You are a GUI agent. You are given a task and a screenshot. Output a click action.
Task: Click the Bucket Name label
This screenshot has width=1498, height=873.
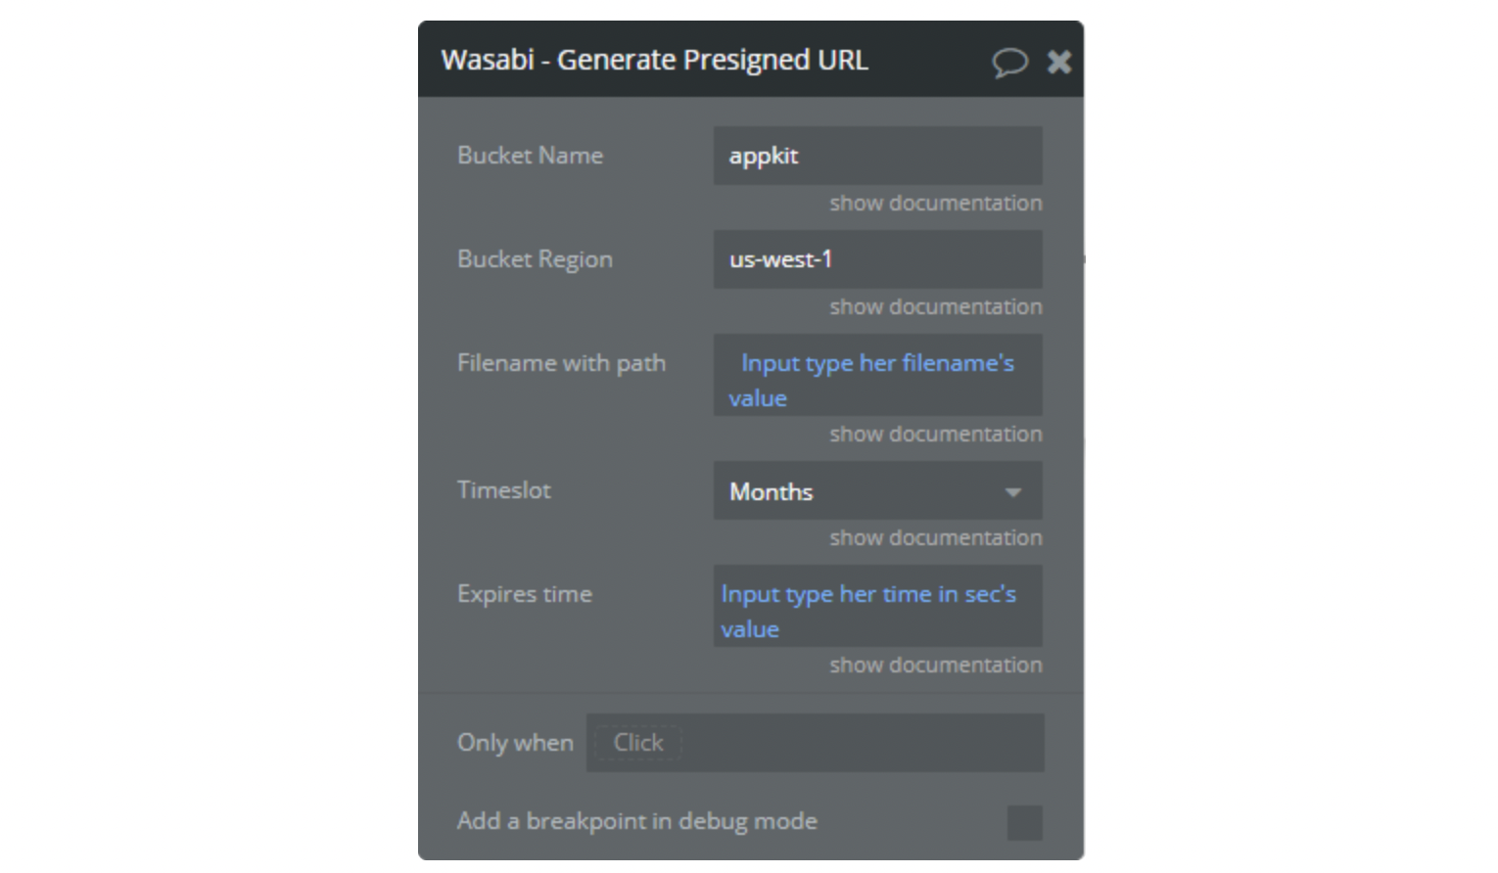click(530, 156)
